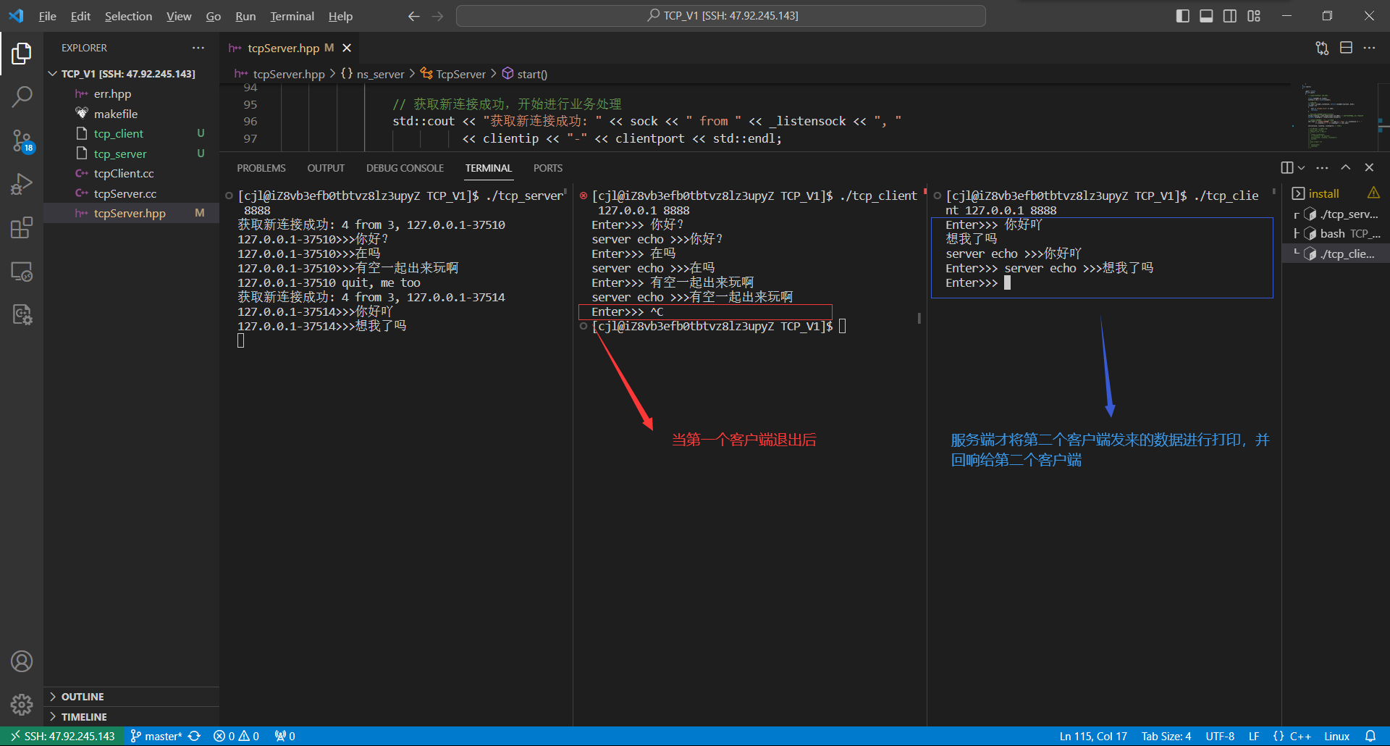Screen dimensions: 1390x746
Task: Select the bash TCP terminal entry
Action: [1336, 233]
